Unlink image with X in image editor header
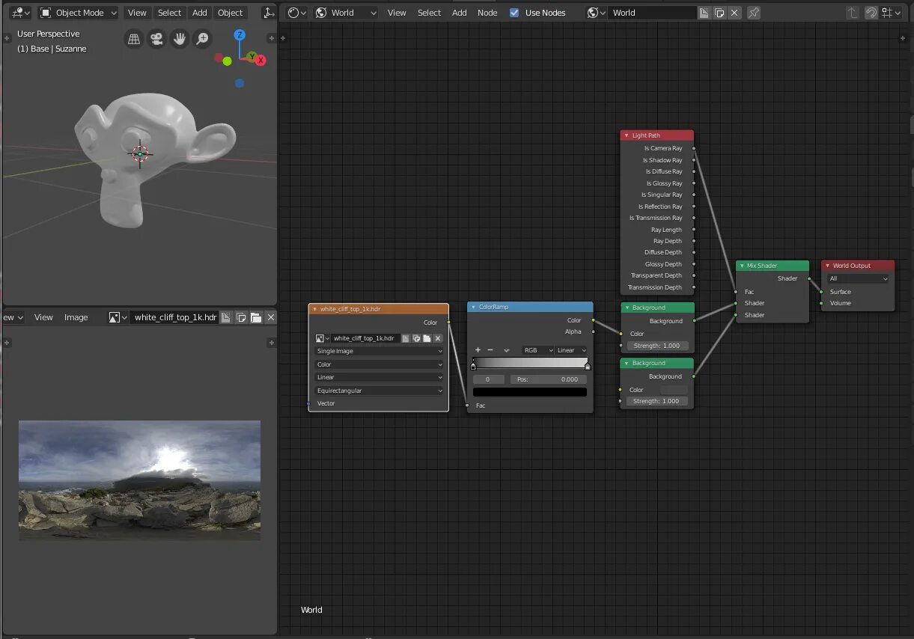This screenshot has width=914, height=639. tap(271, 317)
